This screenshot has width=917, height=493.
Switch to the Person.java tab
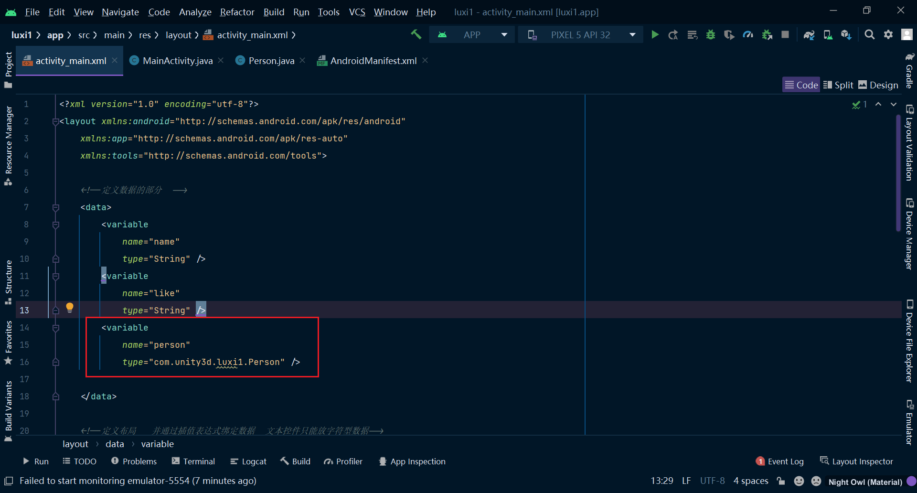click(271, 61)
